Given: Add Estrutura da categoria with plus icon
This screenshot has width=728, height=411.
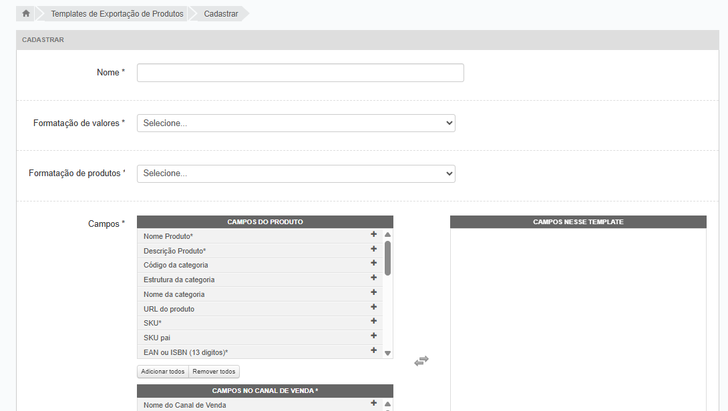Looking at the screenshot, I should [x=374, y=278].
